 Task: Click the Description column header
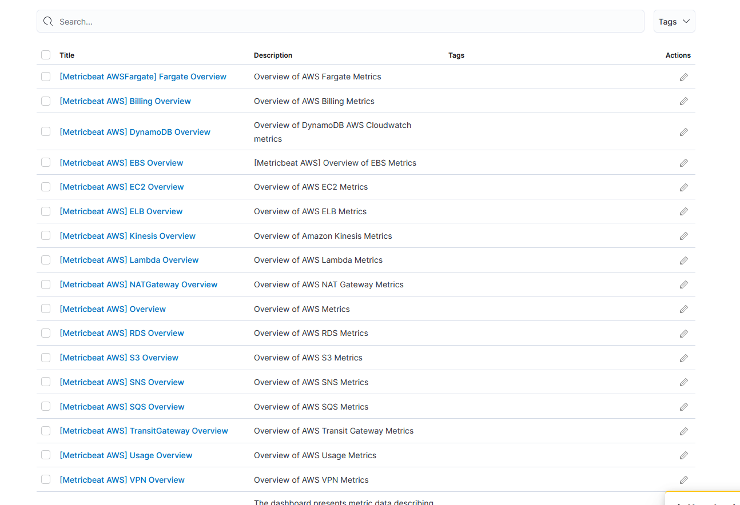(x=273, y=55)
